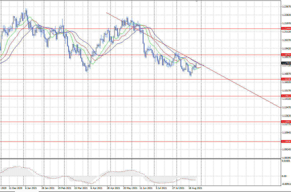Click the red 1.16308 price level tag
The width and height of the screenshot is (291, 192).
coord(286,79)
